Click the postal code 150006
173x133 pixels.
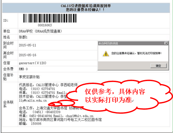36,124
